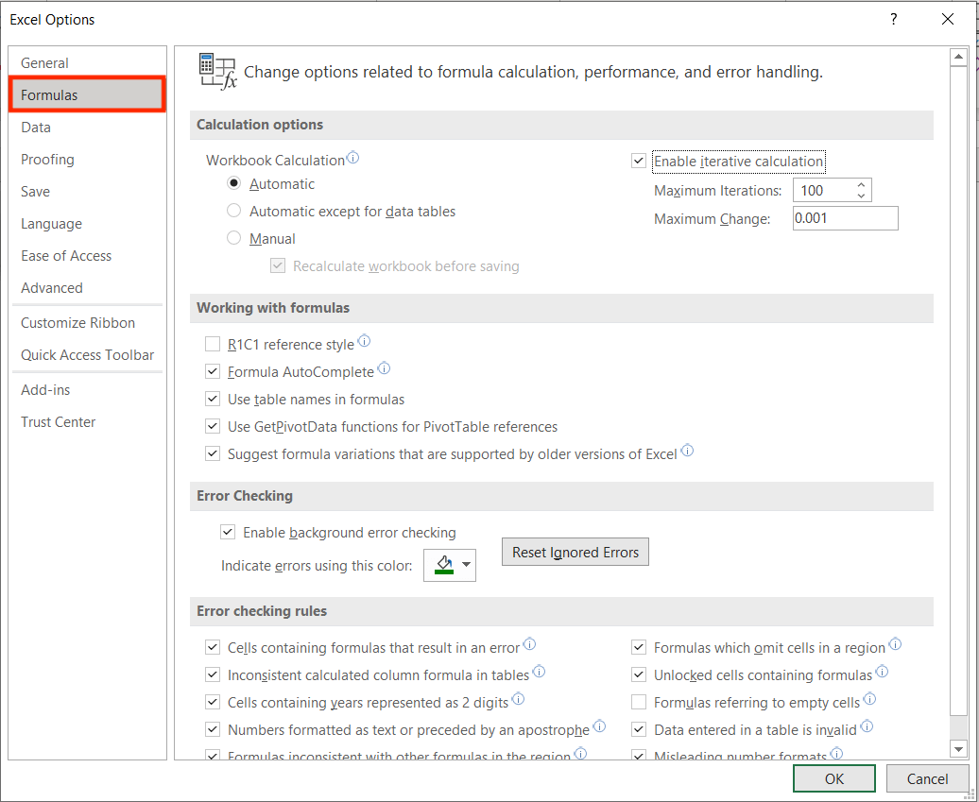The height and width of the screenshot is (802, 979).
Task: Click info icon for formulas that result in error
Action: pyautogui.click(x=529, y=644)
